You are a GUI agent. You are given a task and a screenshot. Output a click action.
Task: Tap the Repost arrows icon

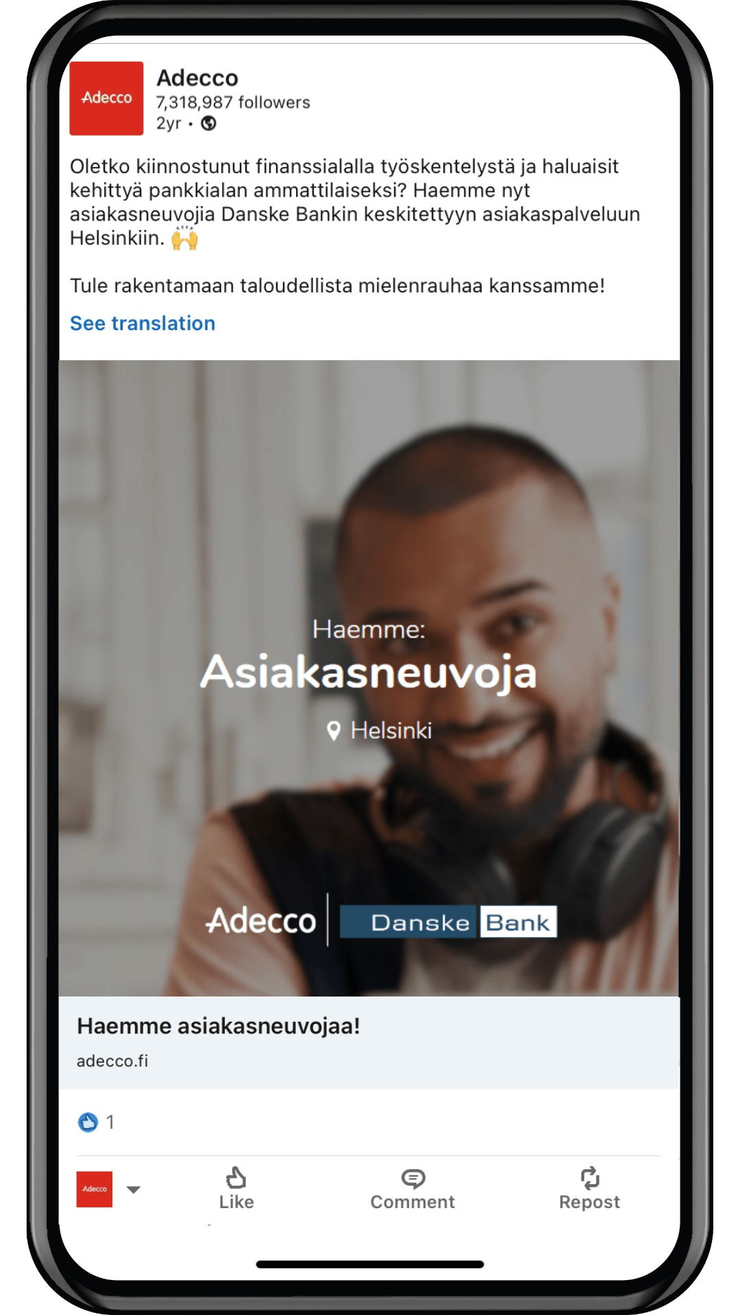pyautogui.click(x=590, y=1177)
